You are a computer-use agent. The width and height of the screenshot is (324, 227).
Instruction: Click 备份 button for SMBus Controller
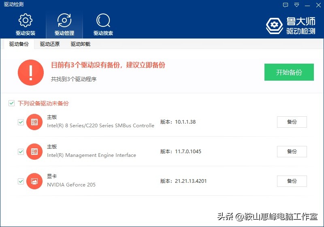[292, 122]
